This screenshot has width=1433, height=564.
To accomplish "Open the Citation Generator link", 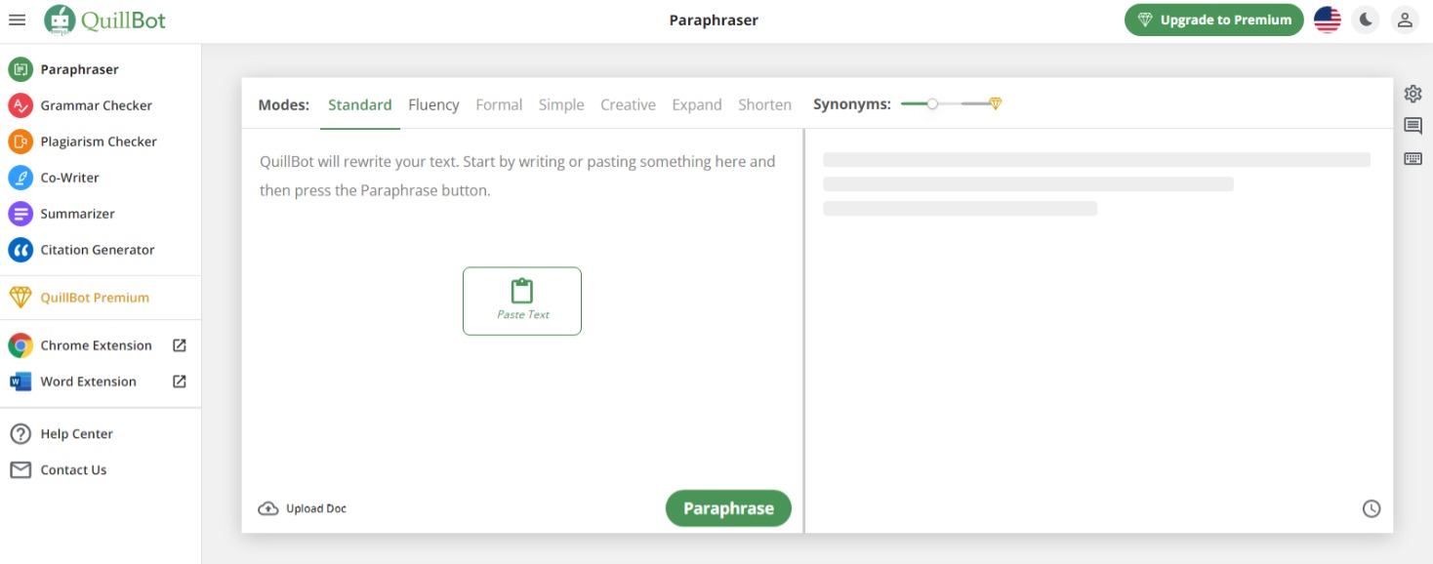I will tap(98, 250).
